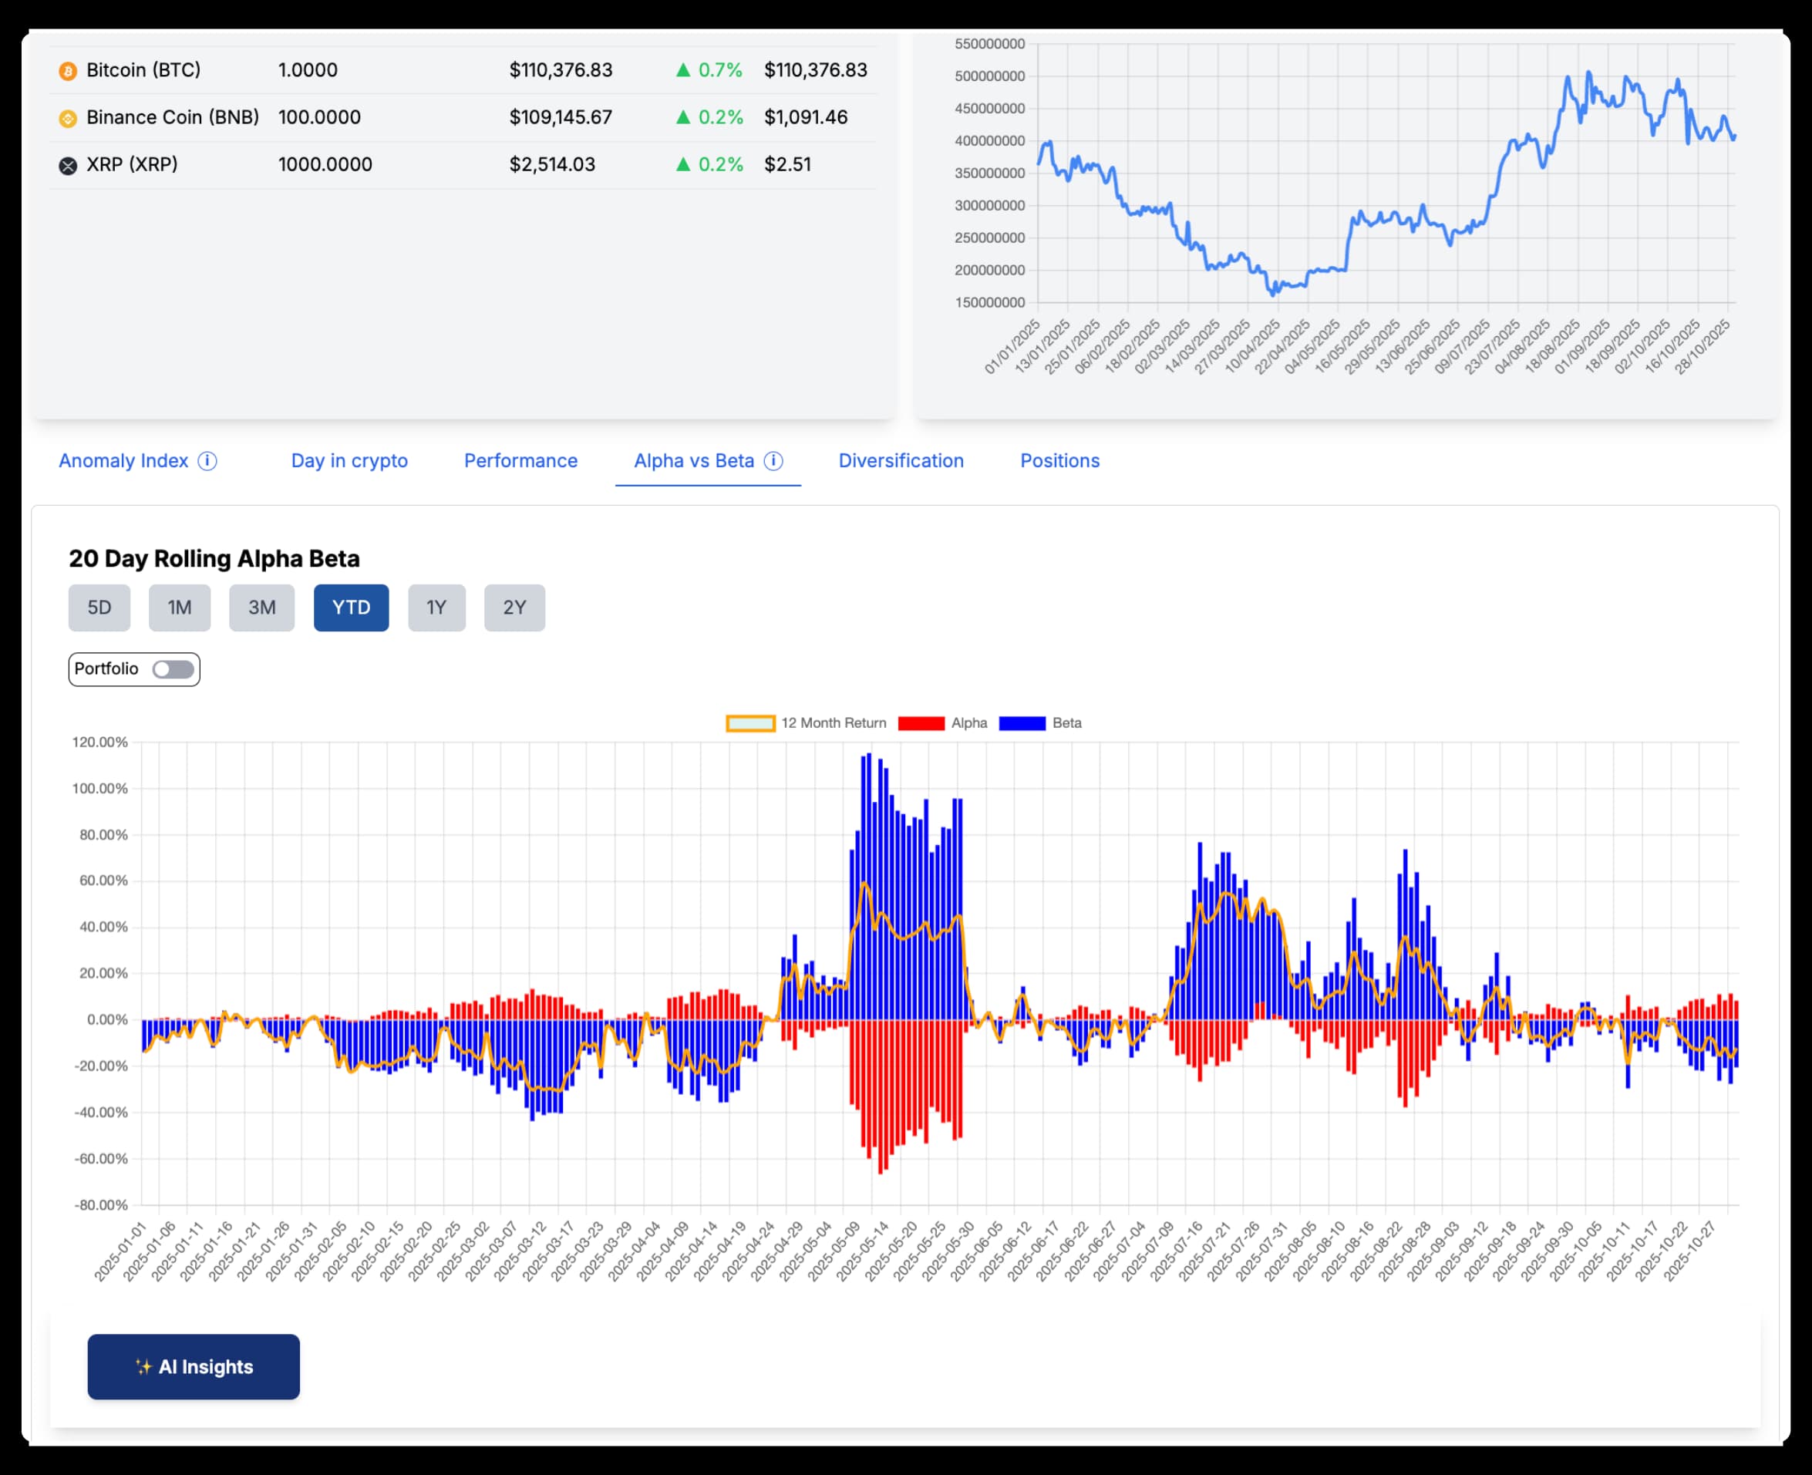Go to the Positions tab
Image resolution: width=1812 pixels, height=1475 pixels.
coord(1059,460)
